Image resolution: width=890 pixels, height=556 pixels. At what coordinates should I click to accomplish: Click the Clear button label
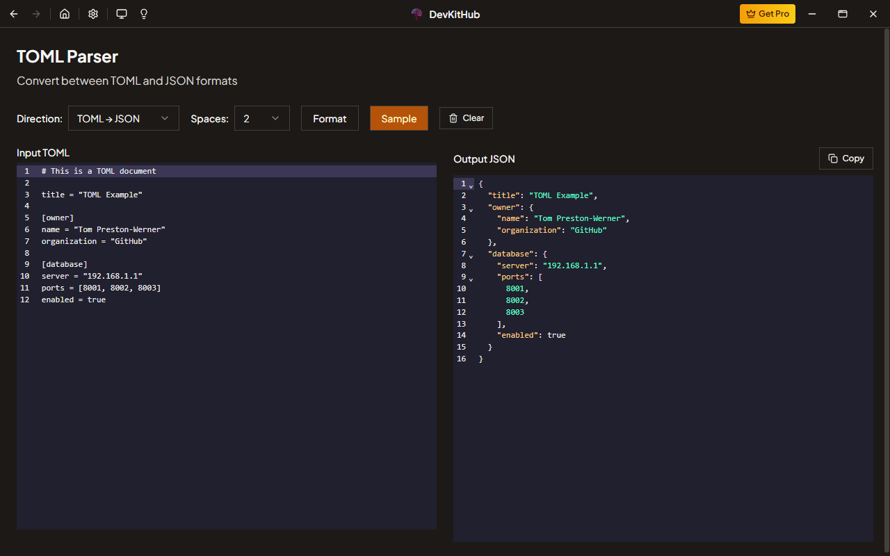click(474, 118)
